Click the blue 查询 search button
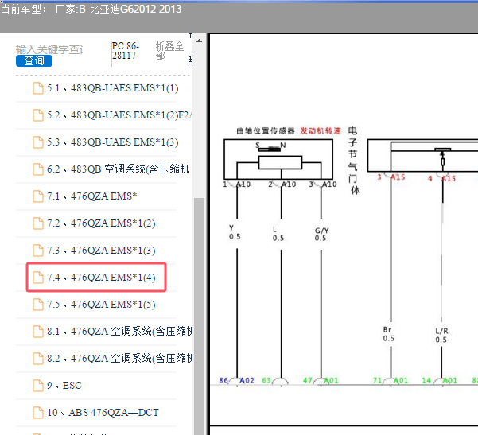The width and height of the screenshot is (478, 435). click(x=34, y=60)
